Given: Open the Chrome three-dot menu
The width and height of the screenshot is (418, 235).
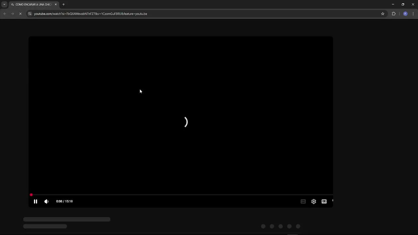Looking at the screenshot, I should [413, 14].
